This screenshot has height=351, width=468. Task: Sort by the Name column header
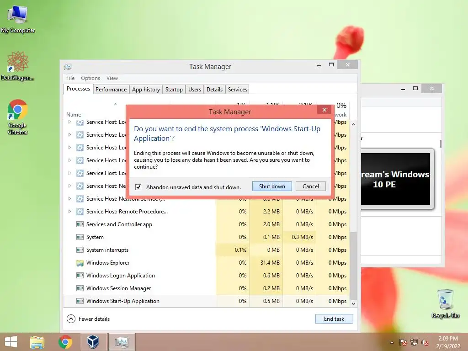tap(74, 115)
